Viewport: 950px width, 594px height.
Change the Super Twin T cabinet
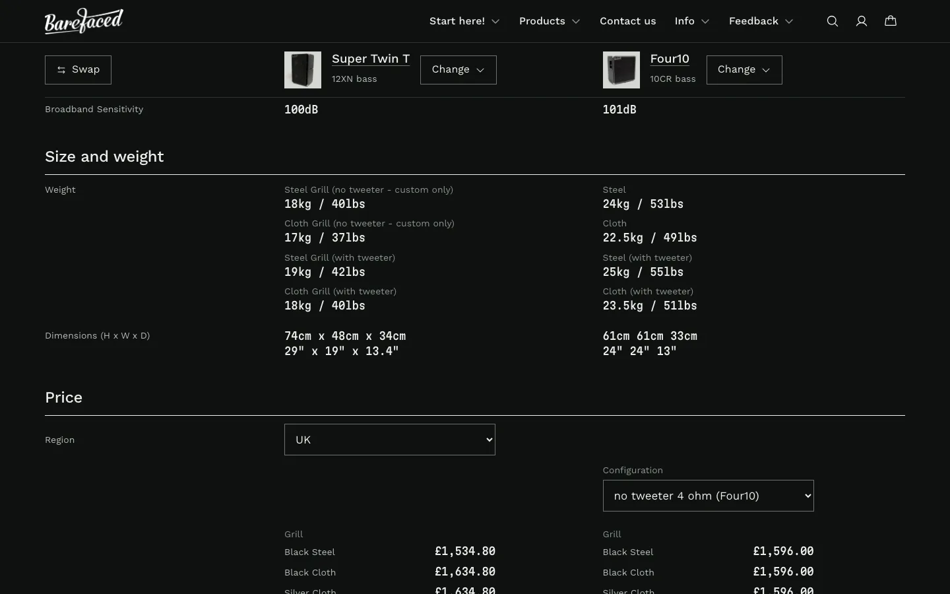[x=459, y=70]
